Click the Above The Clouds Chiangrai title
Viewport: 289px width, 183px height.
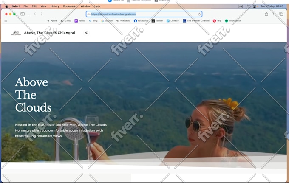(50, 33)
